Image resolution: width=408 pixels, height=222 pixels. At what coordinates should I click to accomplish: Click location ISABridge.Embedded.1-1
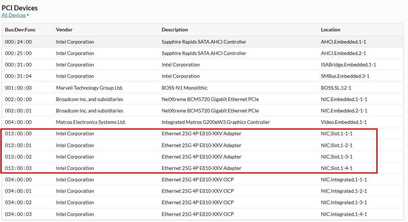348,65
